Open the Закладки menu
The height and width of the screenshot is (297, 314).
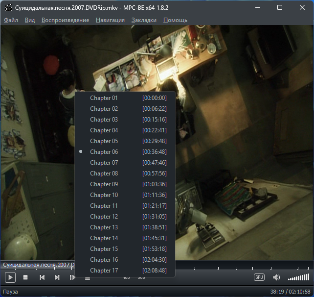(x=144, y=20)
